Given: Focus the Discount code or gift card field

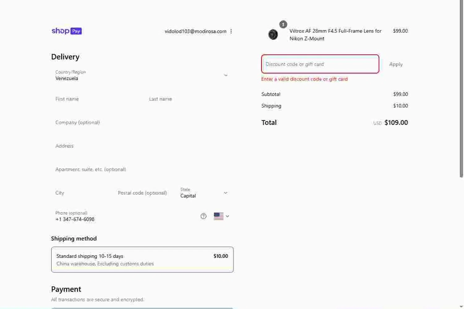Looking at the screenshot, I should (320, 64).
